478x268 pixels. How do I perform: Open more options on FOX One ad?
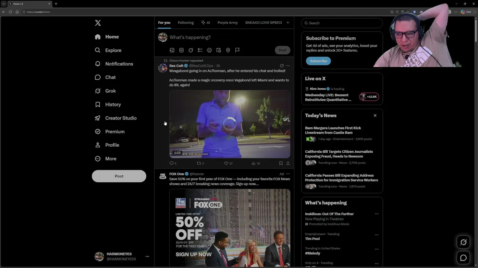[288, 174]
